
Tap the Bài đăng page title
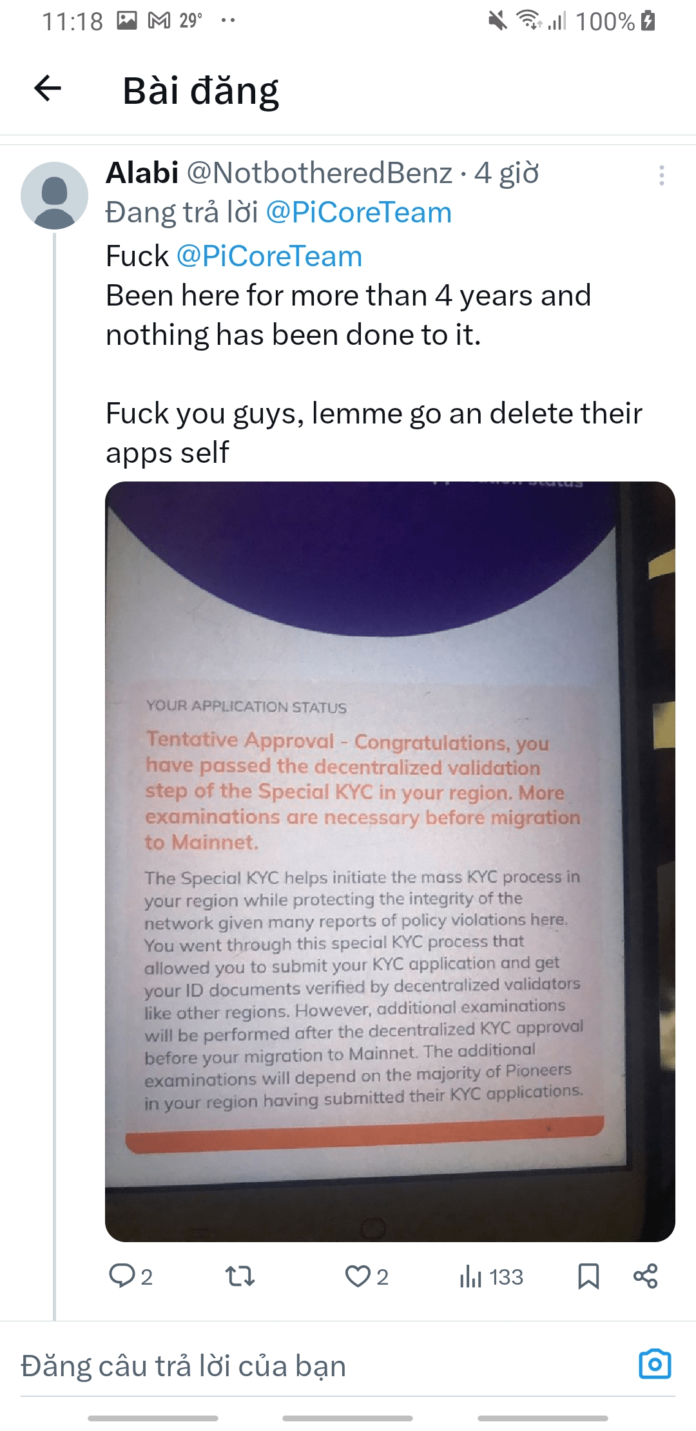(x=200, y=90)
